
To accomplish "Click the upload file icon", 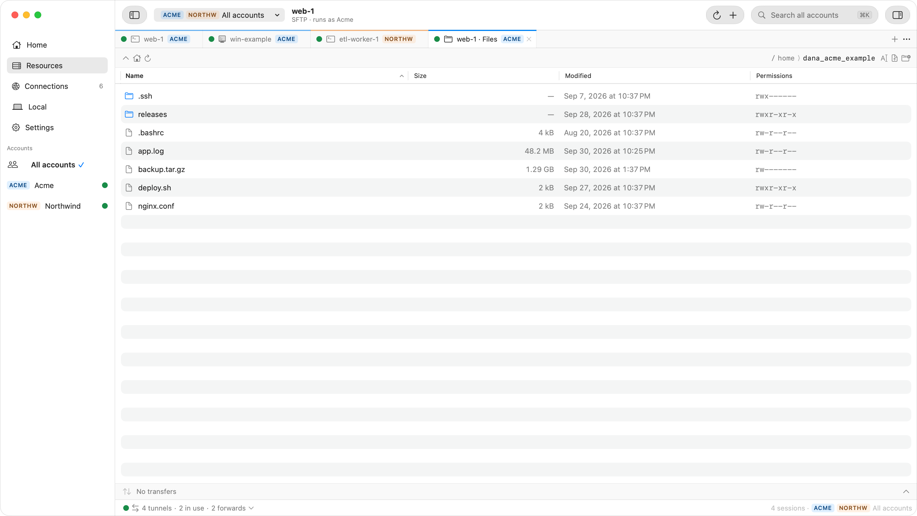I will coord(895,58).
